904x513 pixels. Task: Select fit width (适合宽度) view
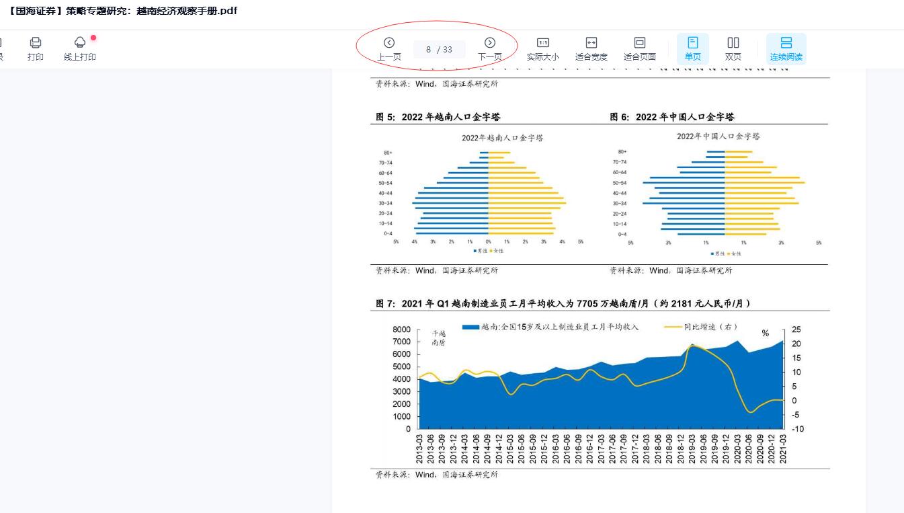pos(591,48)
